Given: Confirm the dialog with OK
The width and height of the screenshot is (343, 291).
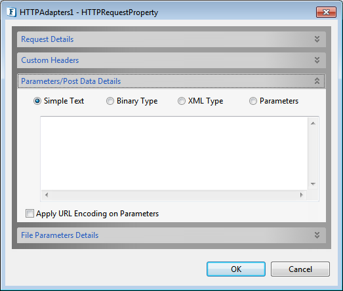Looking at the screenshot, I should [x=236, y=269].
